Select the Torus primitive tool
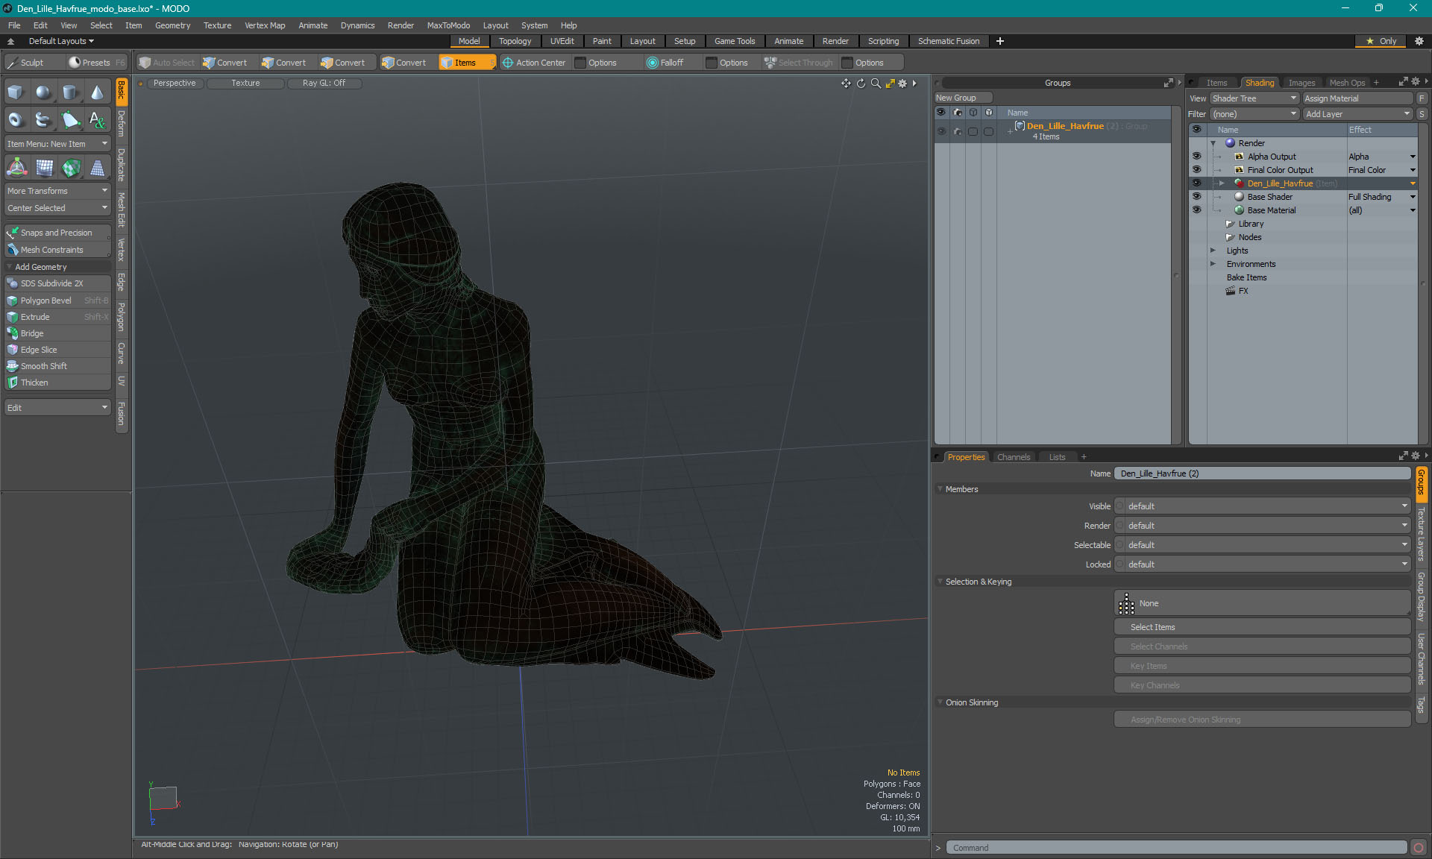Viewport: 1432px width, 859px height. pos(16,119)
